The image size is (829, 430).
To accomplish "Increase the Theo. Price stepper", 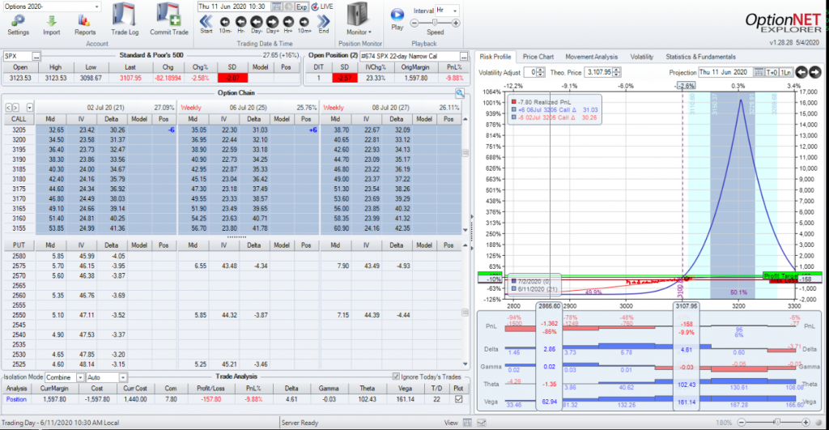I will [x=616, y=70].
